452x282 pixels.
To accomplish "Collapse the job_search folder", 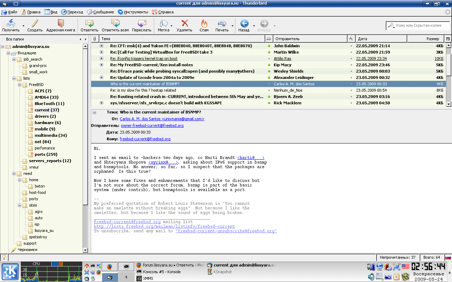I will point(14,59).
